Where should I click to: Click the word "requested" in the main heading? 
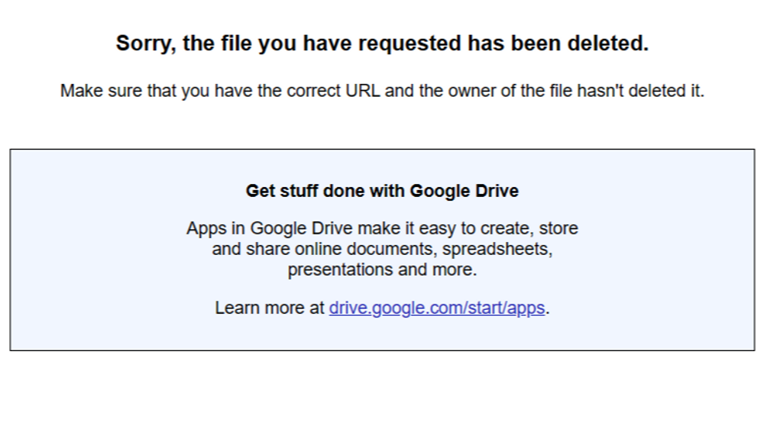click(x=410, y=44)
